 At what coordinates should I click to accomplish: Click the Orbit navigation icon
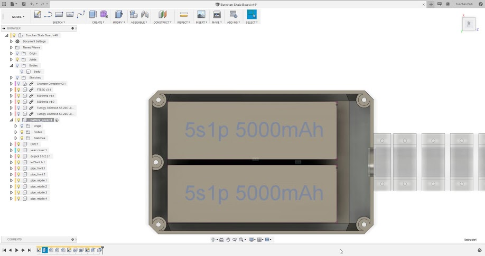coord(213,240)
